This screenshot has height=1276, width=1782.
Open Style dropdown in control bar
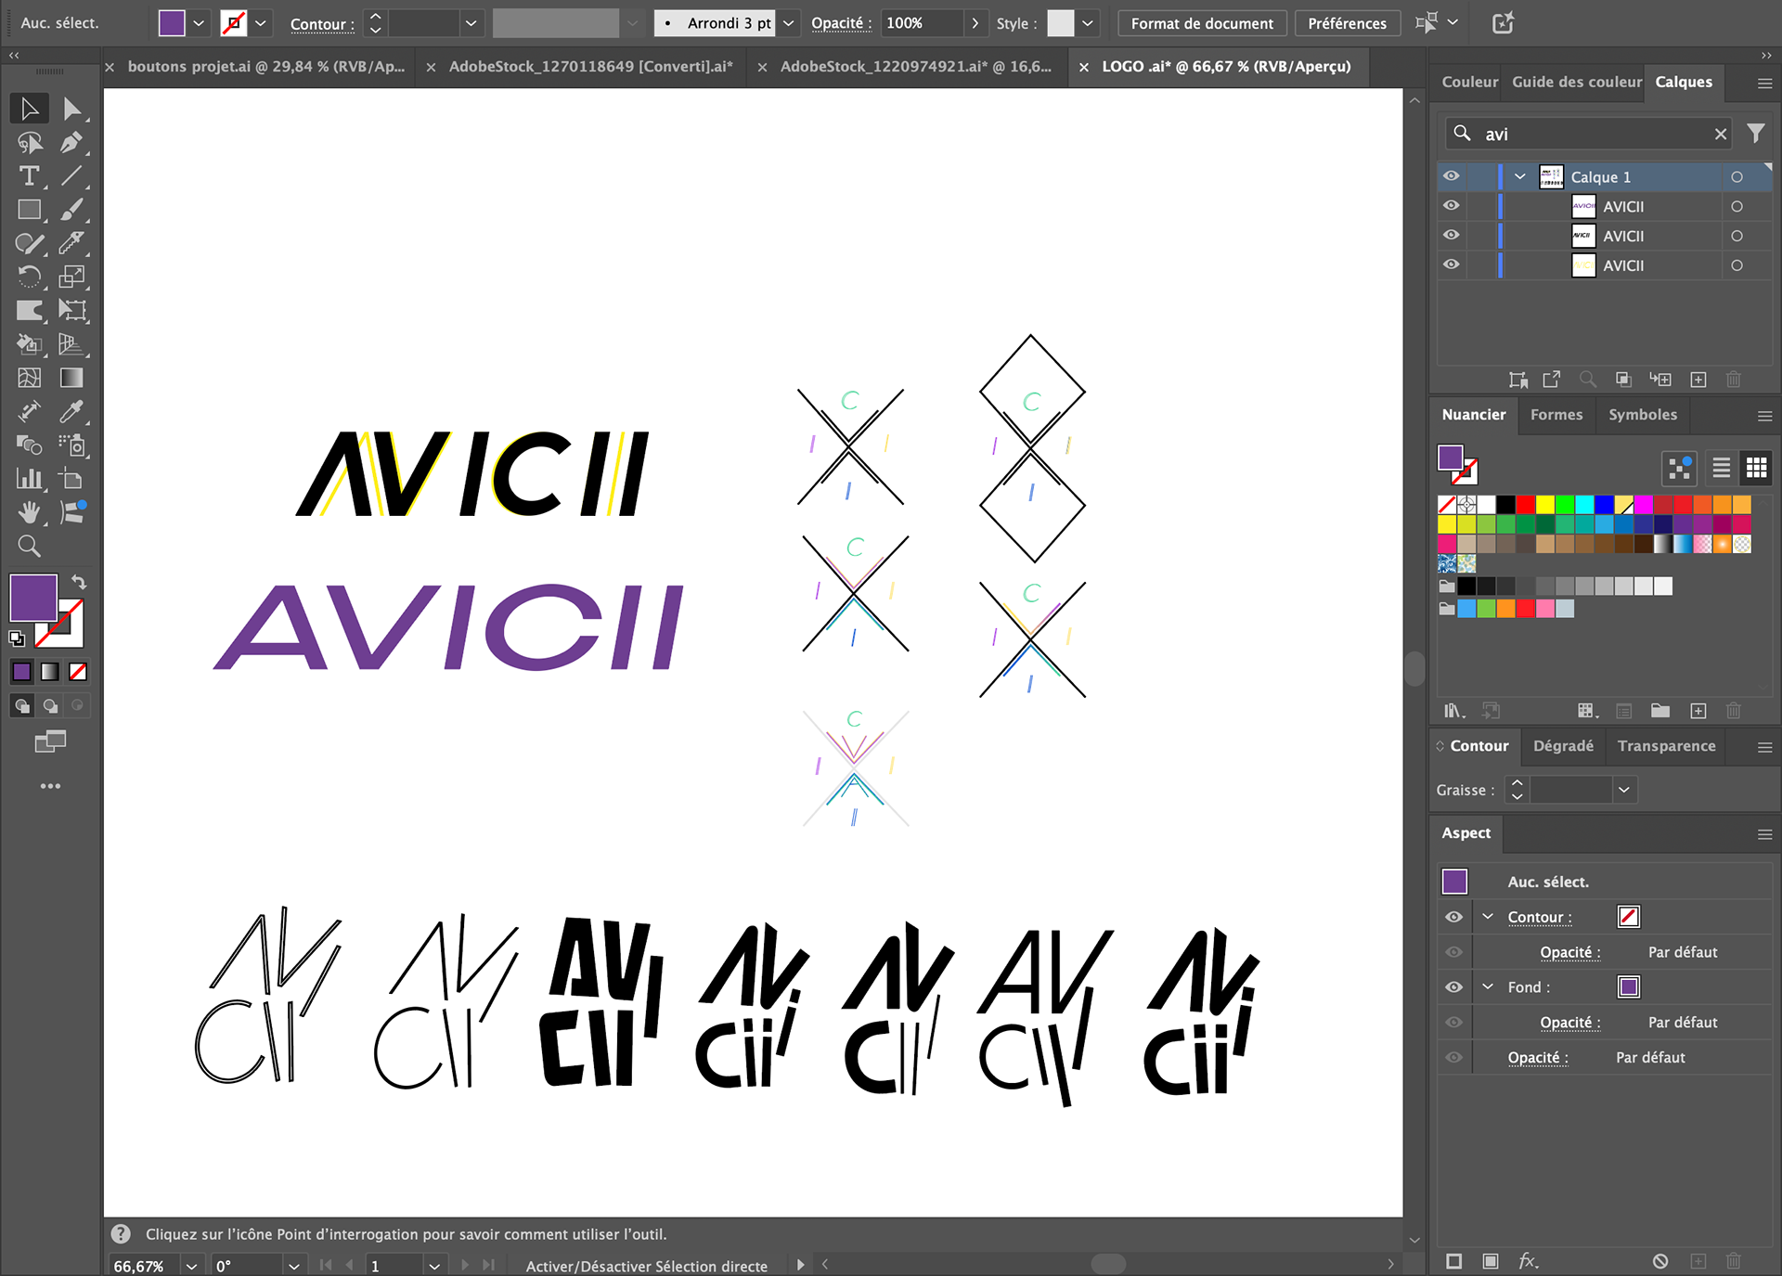click(x=1087, y=23)
